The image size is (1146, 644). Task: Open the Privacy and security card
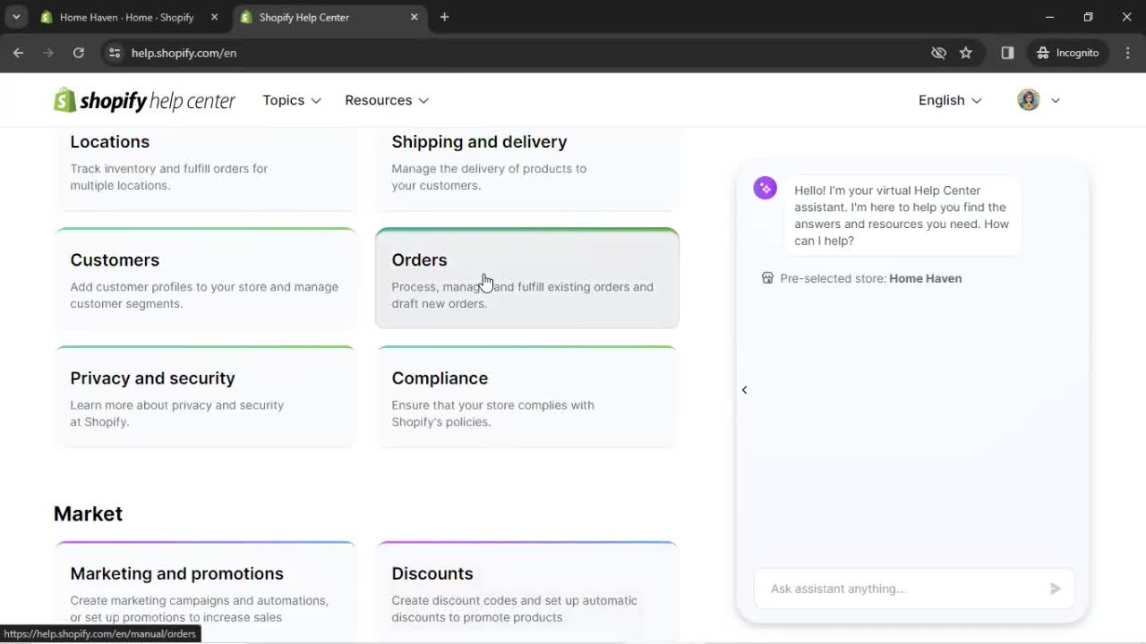[x=205, y=396]
